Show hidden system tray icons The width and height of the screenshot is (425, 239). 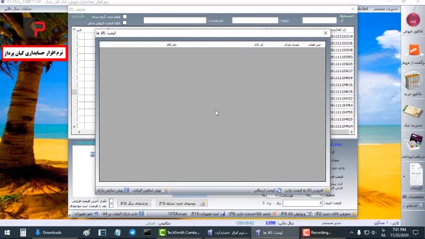[351, 233]
